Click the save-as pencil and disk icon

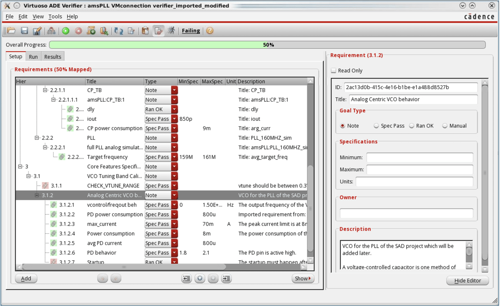pos(37,31)
